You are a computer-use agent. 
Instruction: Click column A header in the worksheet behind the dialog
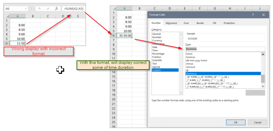[125, 8]
